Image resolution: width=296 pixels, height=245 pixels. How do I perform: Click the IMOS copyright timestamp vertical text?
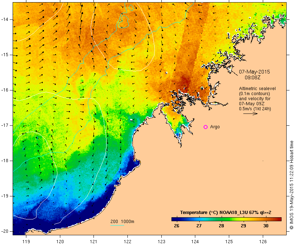pos(291,185)
